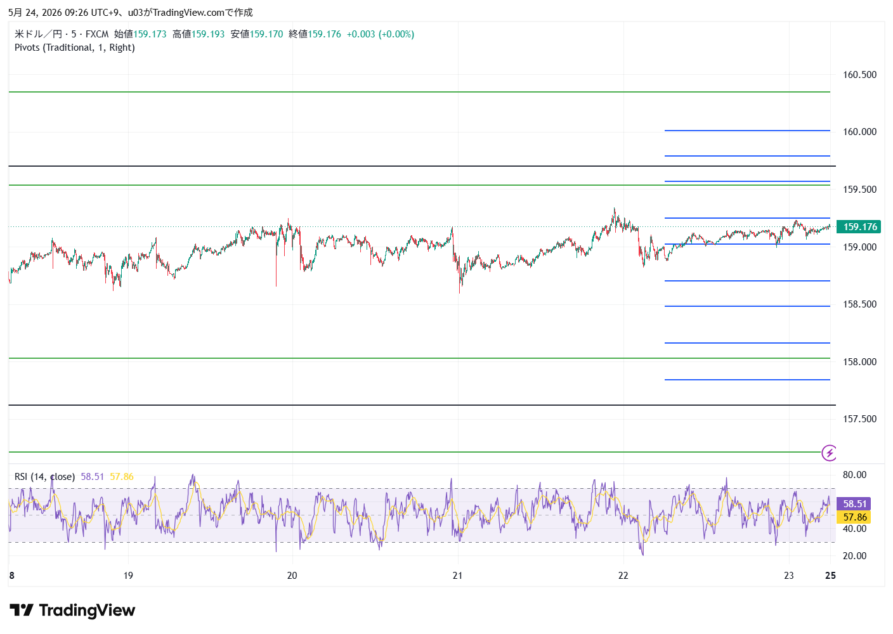The height and width of the screenshot is (634, 893).
Task: Select the RSI (14, close) indicator legend
Action: [44, 477]
